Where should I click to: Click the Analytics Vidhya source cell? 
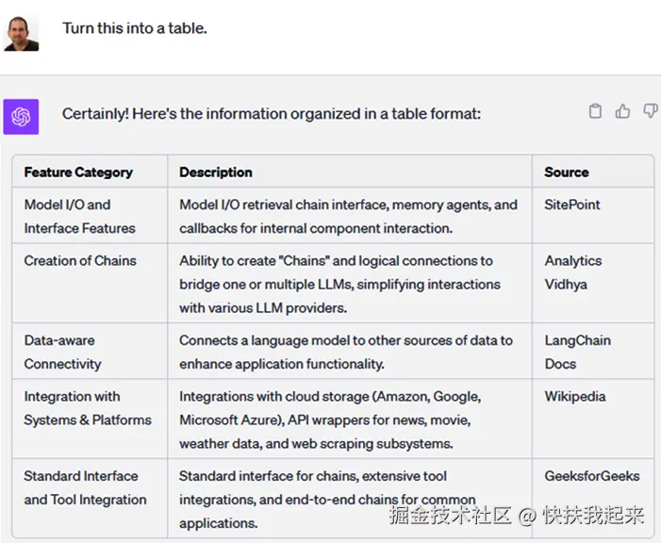pyautogui.click(x=572, y=272)
